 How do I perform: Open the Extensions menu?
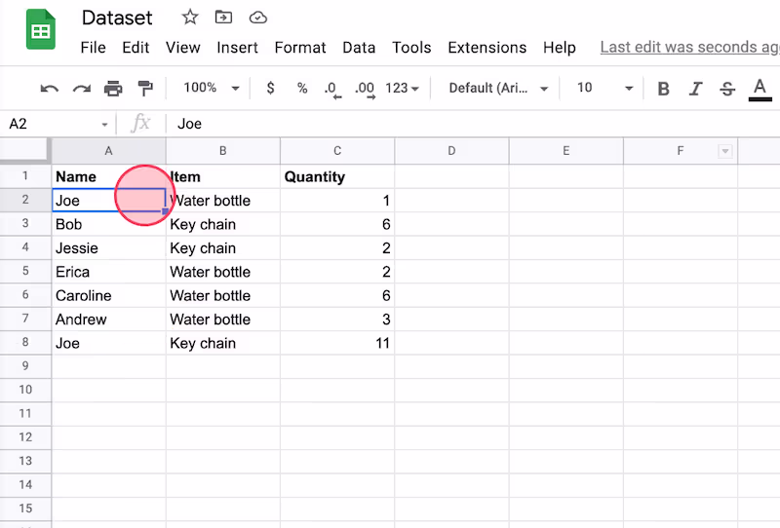(487, 47)
